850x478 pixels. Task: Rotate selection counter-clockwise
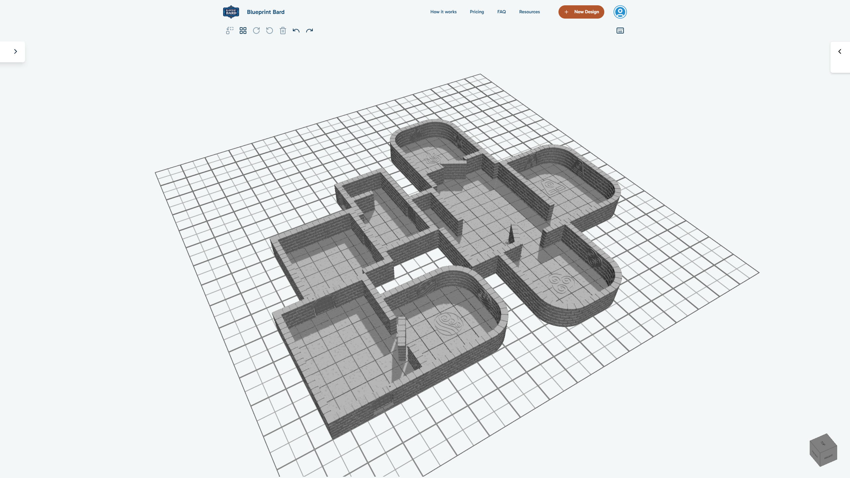pos(270,31)
